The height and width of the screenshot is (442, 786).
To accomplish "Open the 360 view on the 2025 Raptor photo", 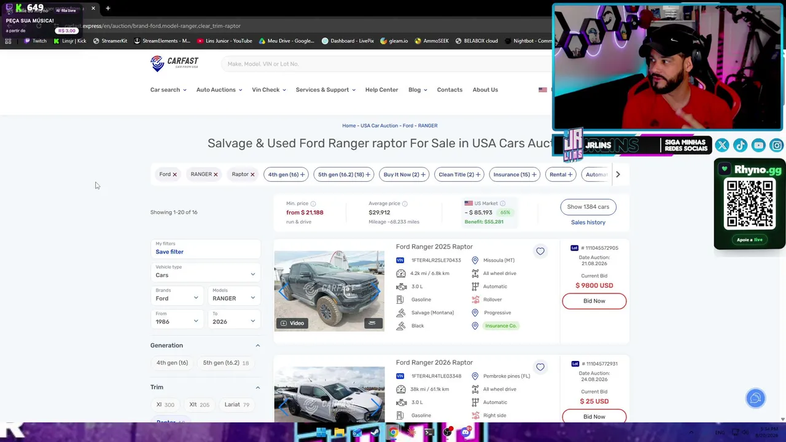I will coord(372,323).
